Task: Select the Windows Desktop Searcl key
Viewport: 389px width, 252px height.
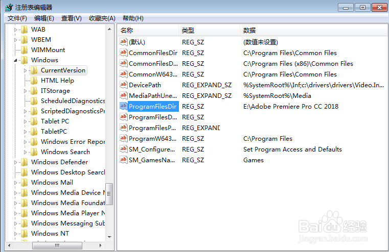Action: (x=68, y=172)
